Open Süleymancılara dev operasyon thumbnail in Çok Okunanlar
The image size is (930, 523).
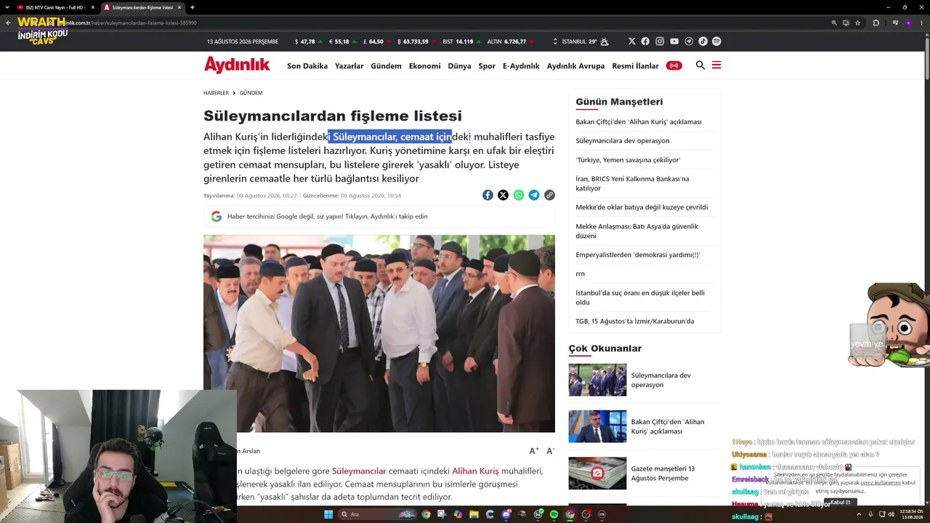[597, 380]
